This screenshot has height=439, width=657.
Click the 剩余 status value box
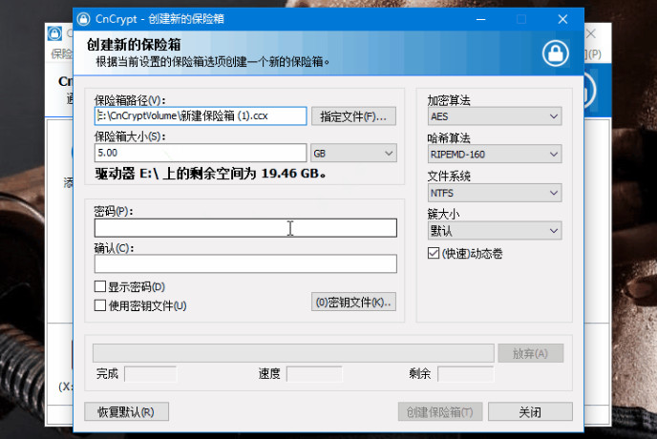click(x=465, y=374)
